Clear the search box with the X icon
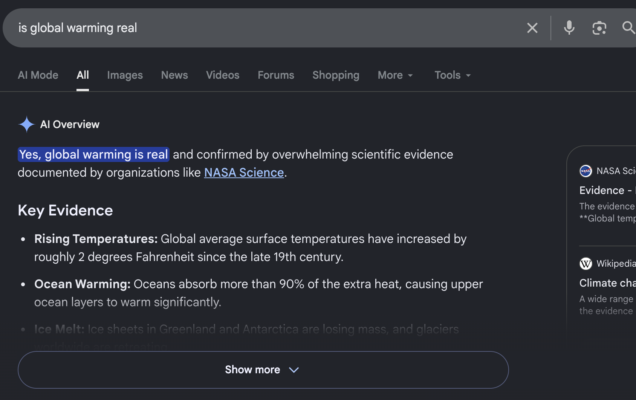The width and height of the screenshot is (636, 400). [532, 28]
